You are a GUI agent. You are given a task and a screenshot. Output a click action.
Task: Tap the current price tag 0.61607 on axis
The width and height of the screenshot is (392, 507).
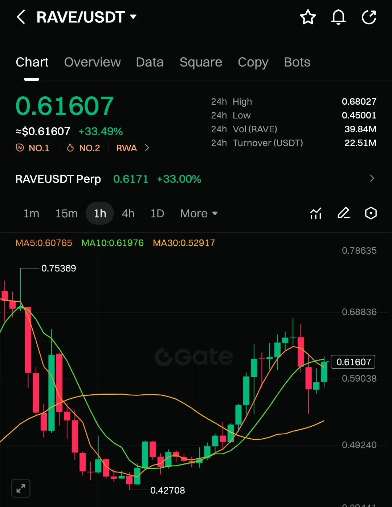click(353, 362)
